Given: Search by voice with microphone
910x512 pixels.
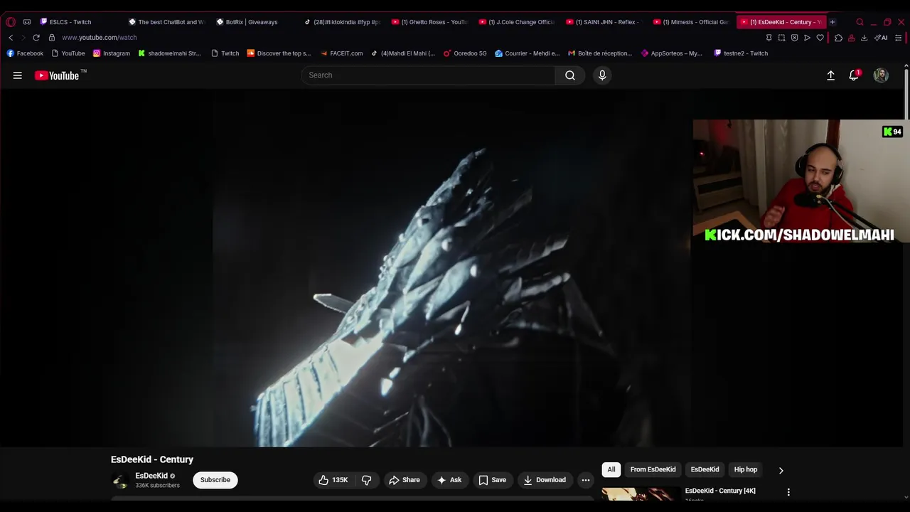Looking at the screenshot, I should [x=602, y=75].
